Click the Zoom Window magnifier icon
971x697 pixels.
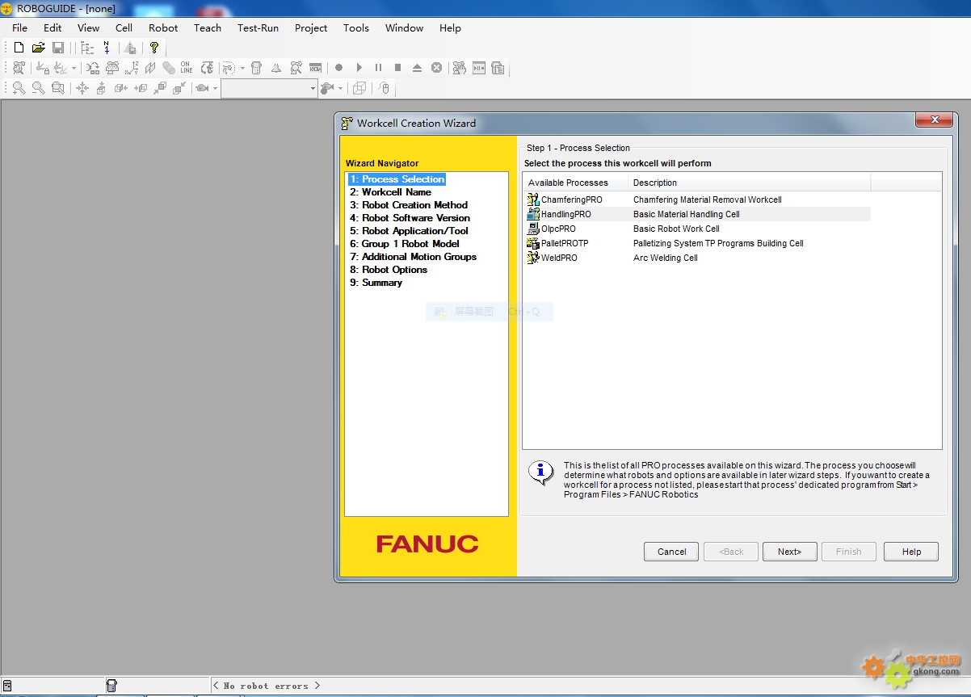pos(58,88)
